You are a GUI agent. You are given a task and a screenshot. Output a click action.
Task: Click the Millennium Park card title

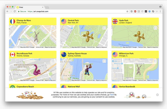pos(126,53)
